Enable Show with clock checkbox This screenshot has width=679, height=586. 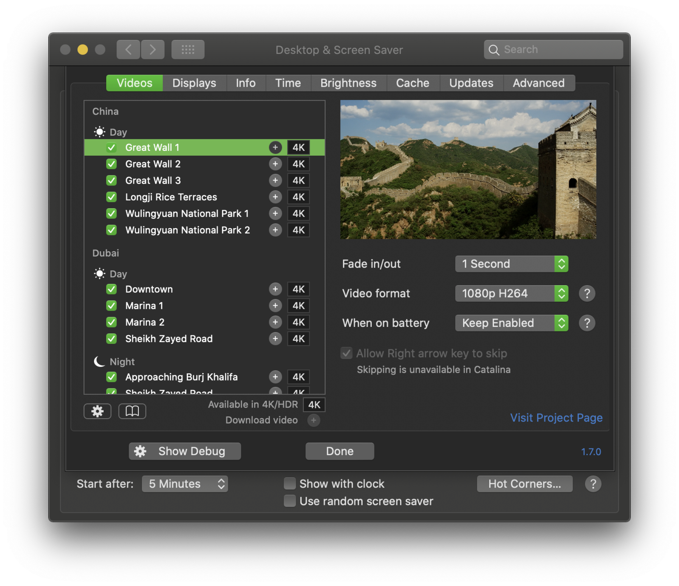coord(290,484)
